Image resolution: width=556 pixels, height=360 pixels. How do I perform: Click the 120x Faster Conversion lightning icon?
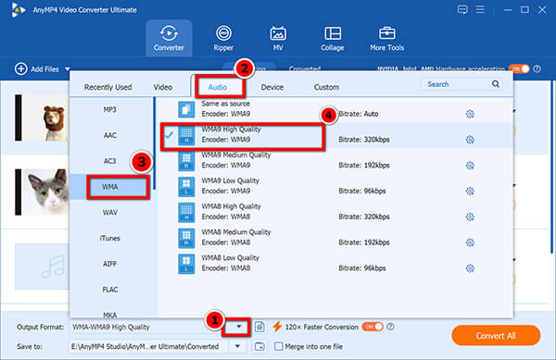pos(277,327)
